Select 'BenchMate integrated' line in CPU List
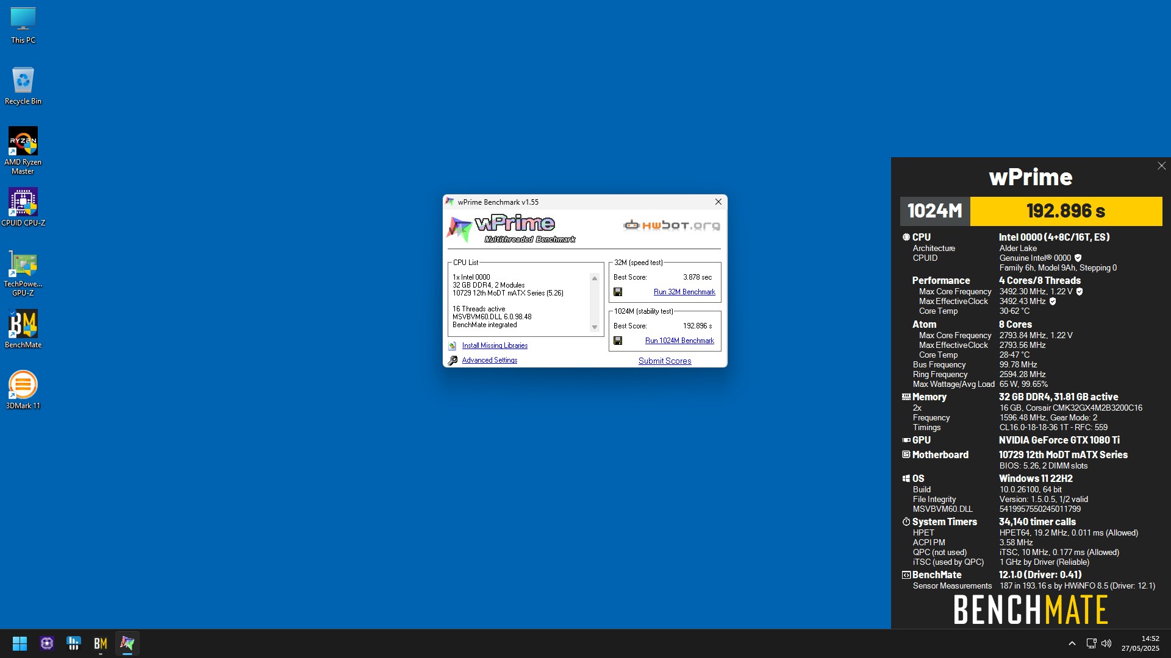 (484, 325)
